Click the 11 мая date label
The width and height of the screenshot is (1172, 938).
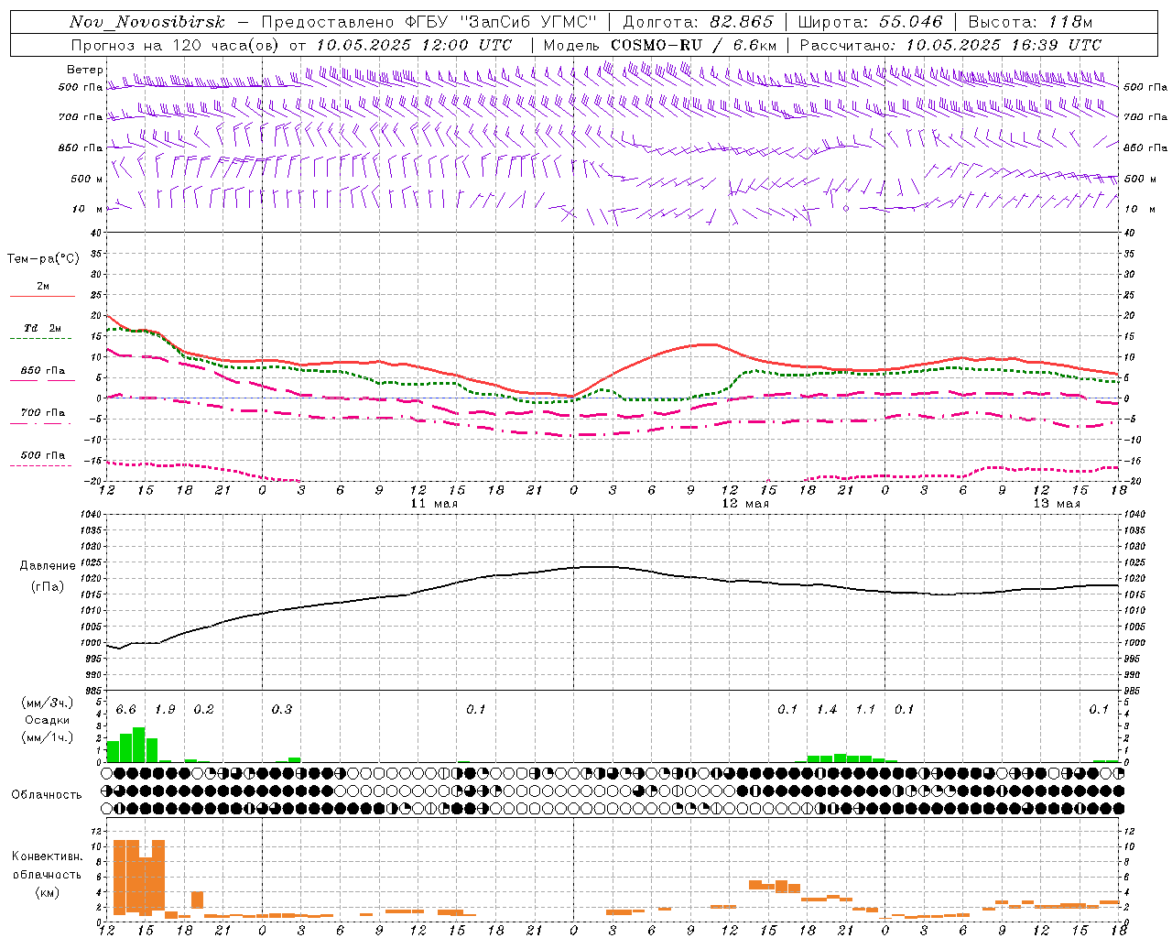tap(434, 504)
